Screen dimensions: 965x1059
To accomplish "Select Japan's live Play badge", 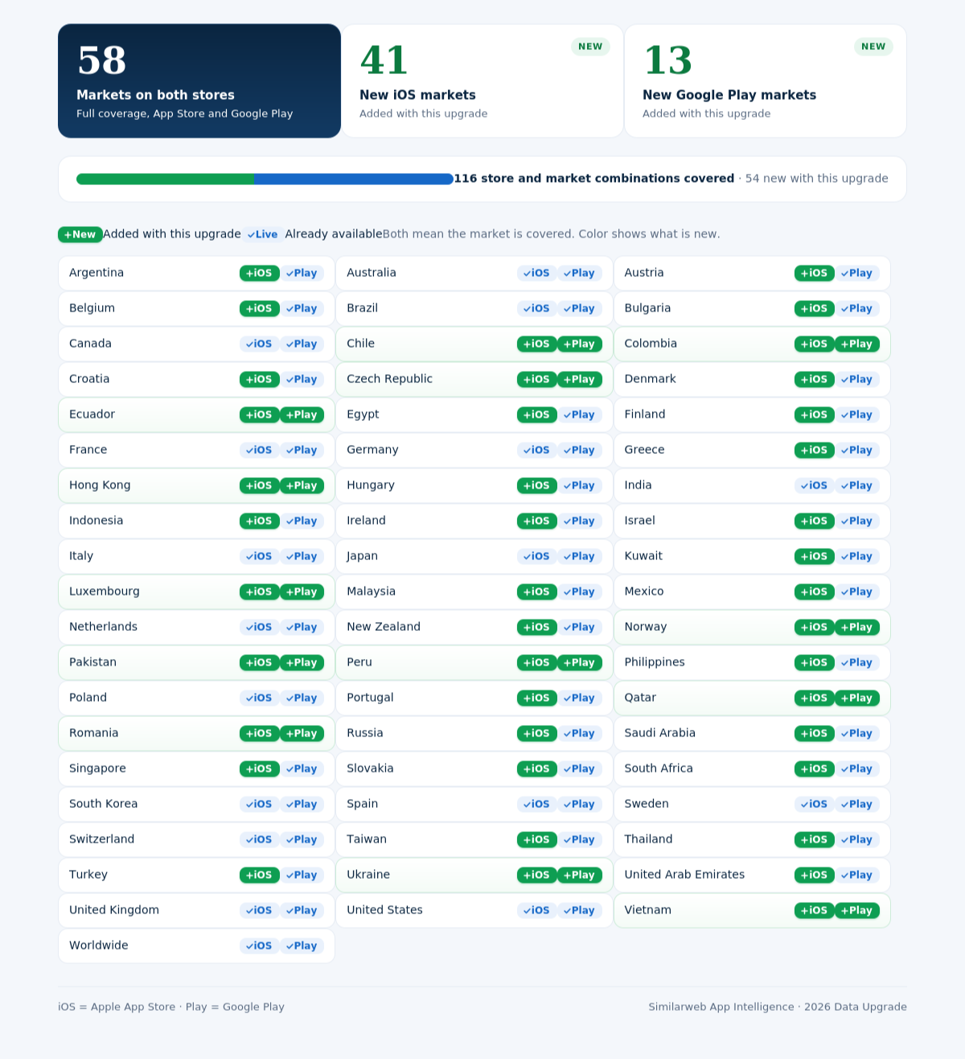I will tap(579, 556).
